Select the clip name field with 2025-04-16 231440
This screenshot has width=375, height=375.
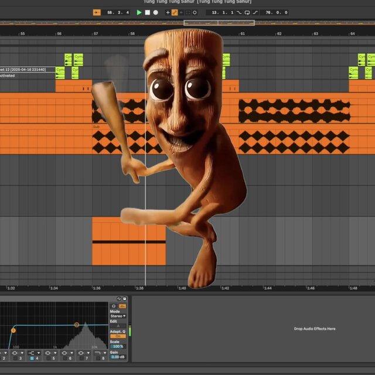click(28, 70)
